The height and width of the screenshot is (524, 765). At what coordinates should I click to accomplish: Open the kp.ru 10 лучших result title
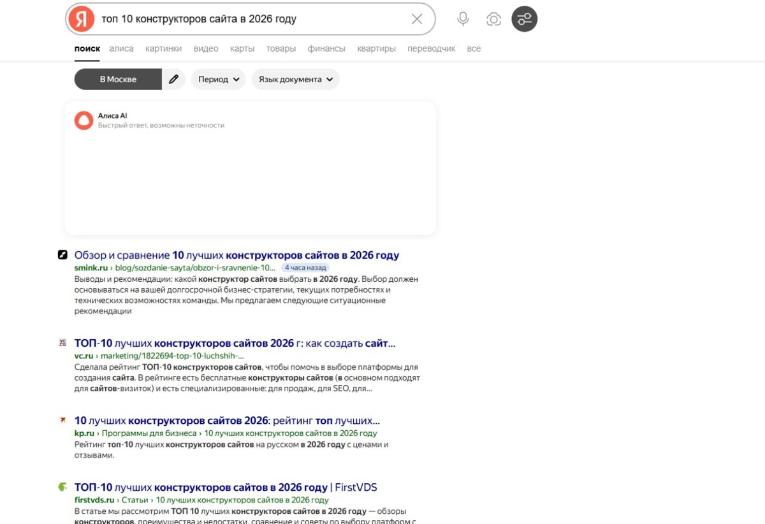[227, 421]
